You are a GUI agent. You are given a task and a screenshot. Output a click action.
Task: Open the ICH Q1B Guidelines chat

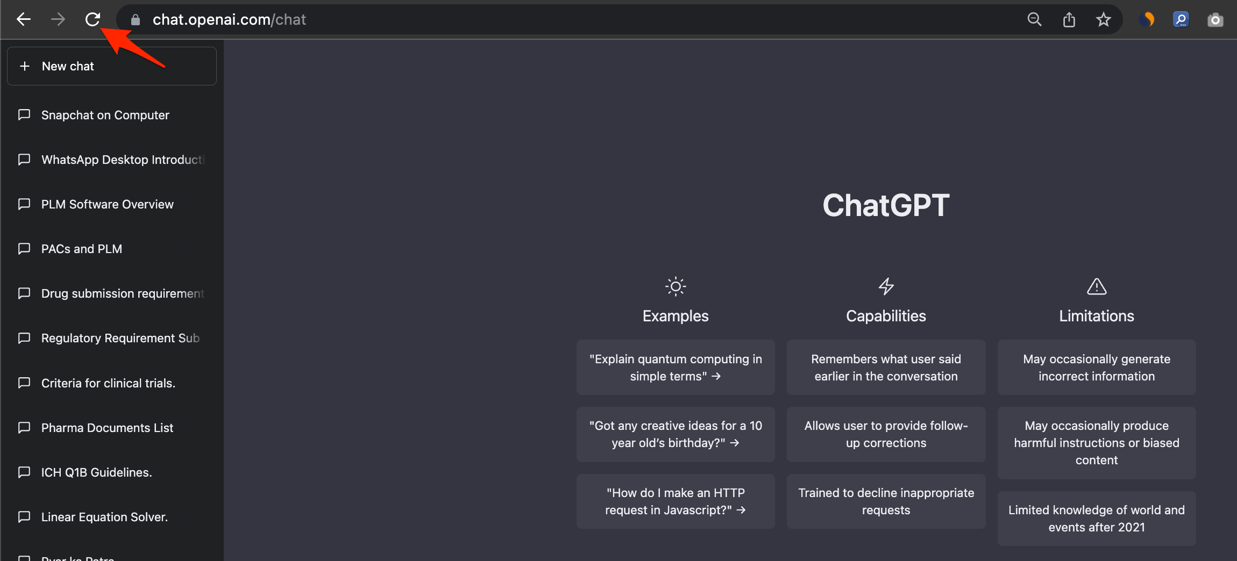click(96, 472)
